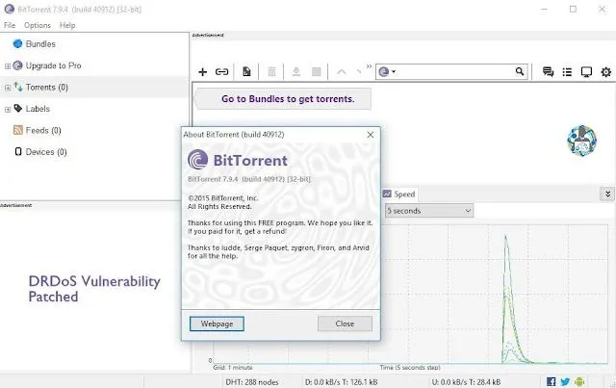Click the Move Down Queue arrow
This screenshot has height=388, width=616.
point(359,71)
